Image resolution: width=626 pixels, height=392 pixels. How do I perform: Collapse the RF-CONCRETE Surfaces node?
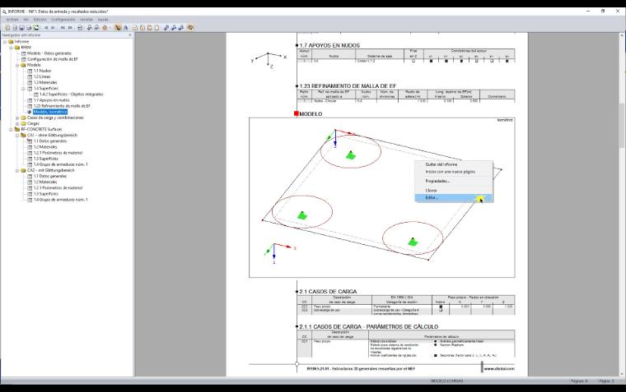point(12,130)
